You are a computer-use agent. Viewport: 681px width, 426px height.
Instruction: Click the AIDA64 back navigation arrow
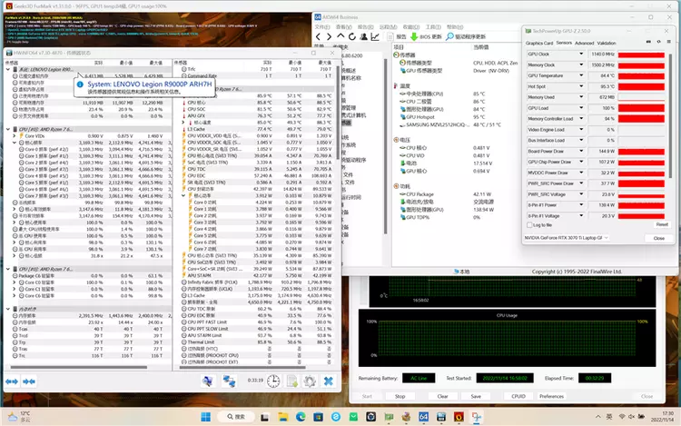(319, 37)
